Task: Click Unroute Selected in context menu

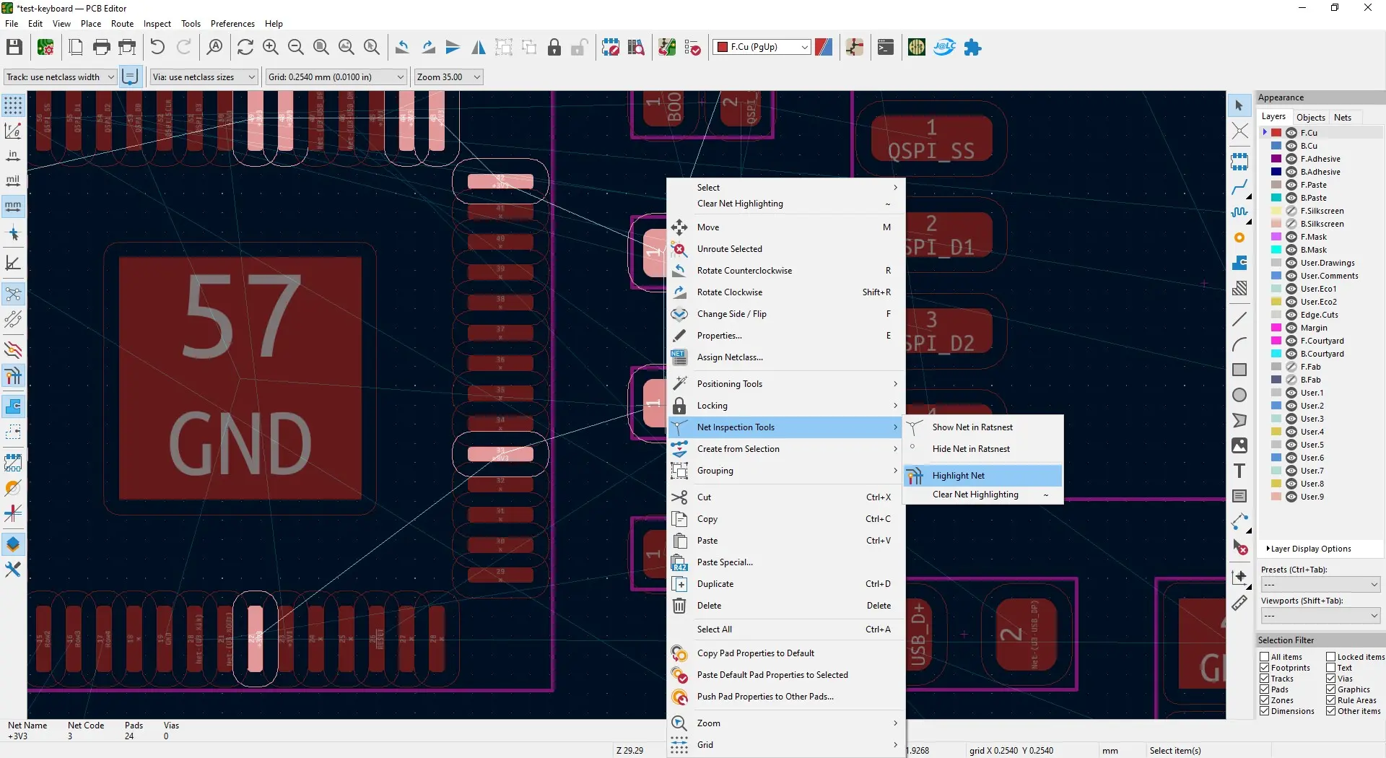Action: coord(787,249)
